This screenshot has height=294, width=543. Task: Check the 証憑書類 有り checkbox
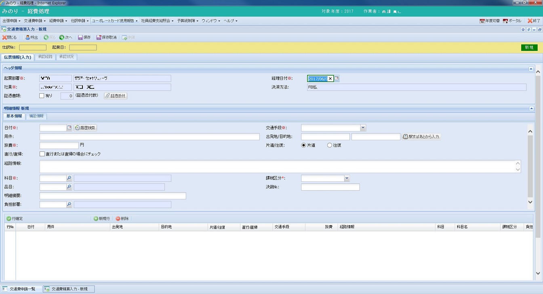tap(42, 96)
